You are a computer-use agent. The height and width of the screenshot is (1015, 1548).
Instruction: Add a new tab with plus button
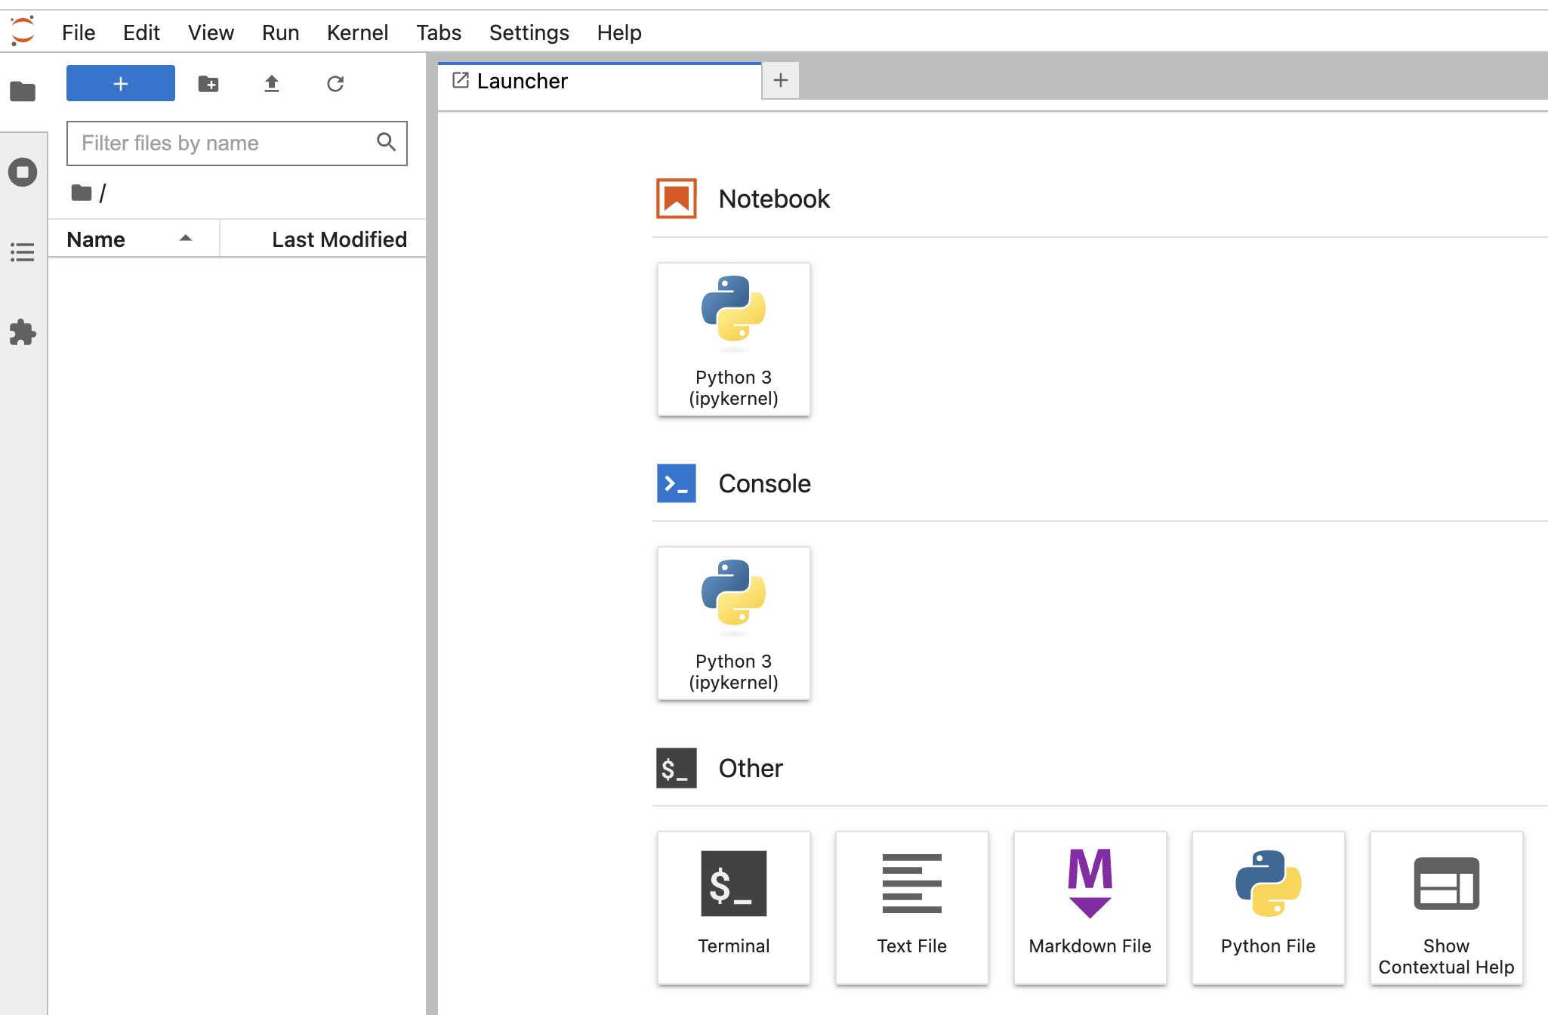point(781,80)
